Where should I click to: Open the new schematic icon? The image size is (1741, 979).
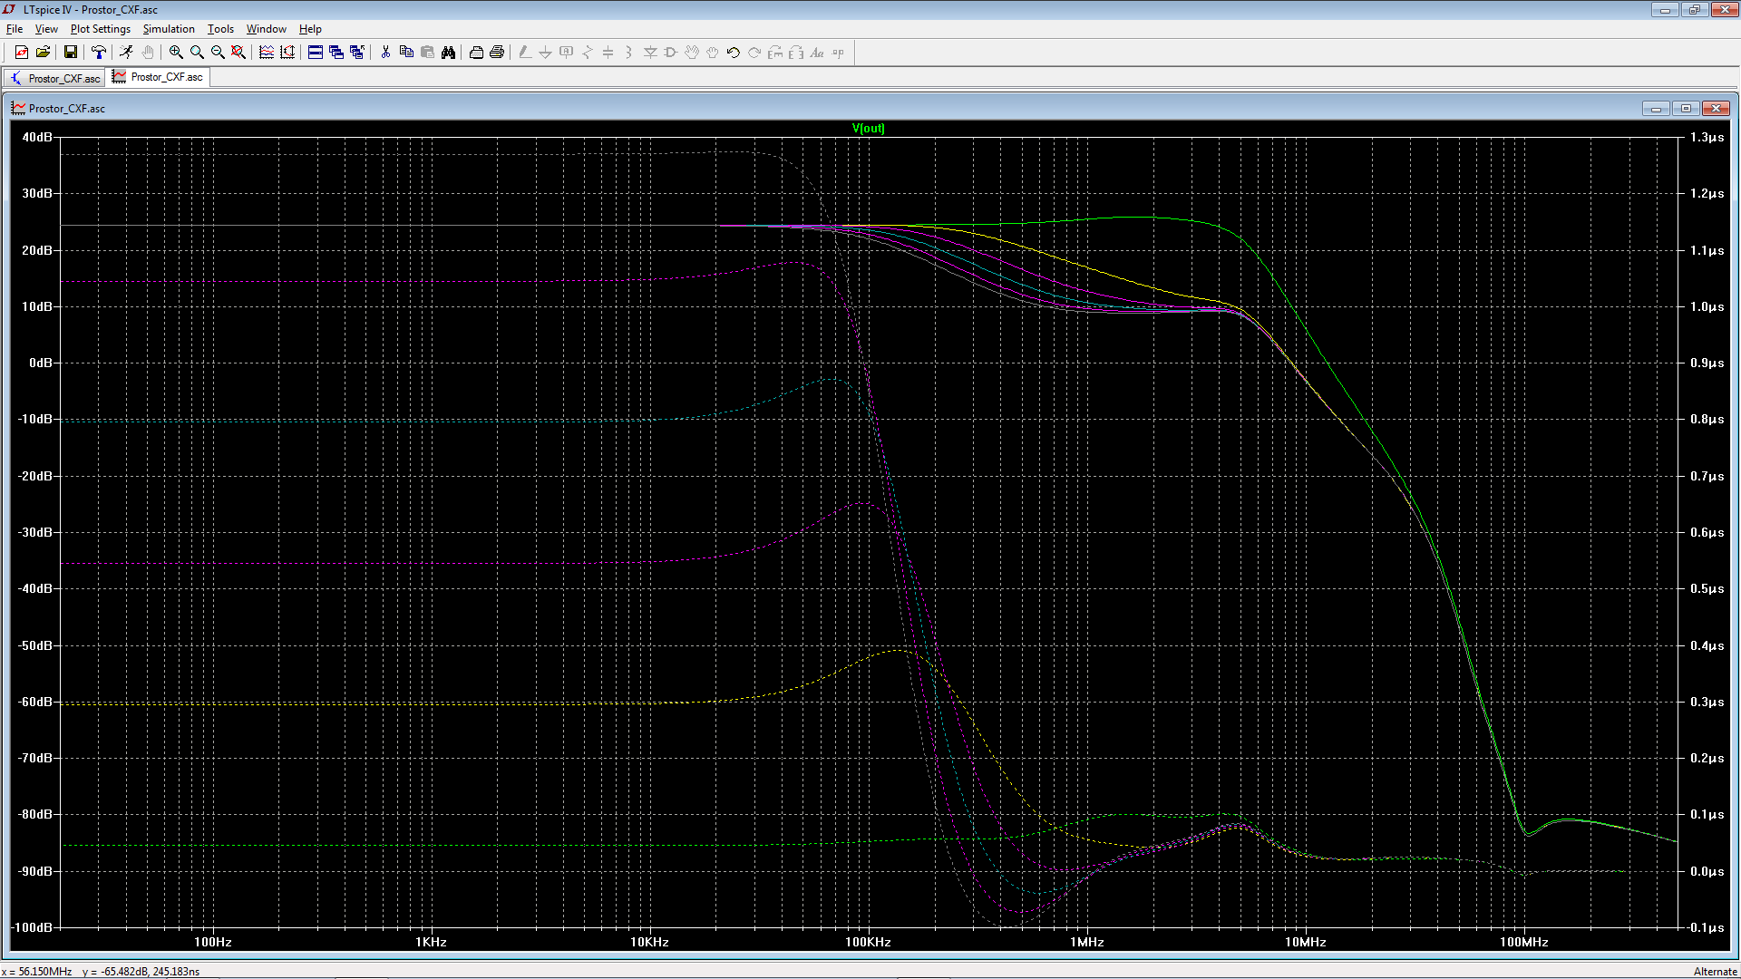pos(22,53)
